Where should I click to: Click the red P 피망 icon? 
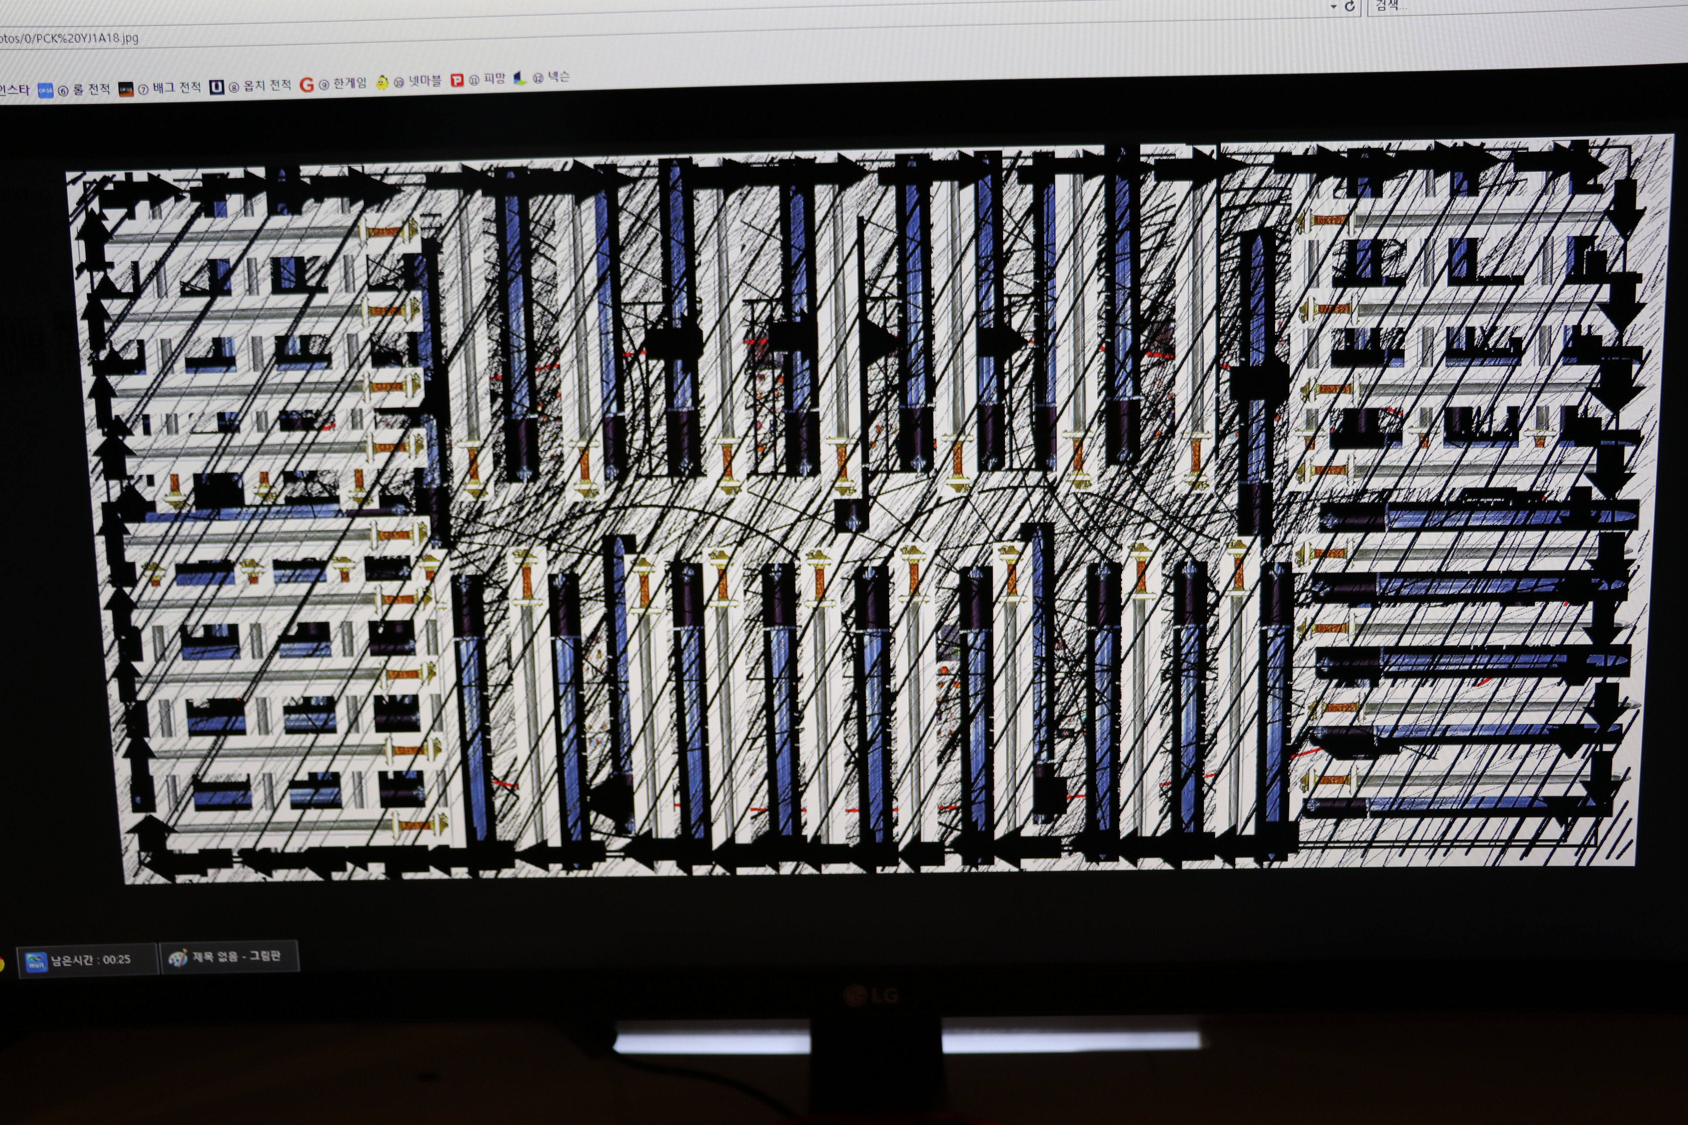click(x=456, y=80)
